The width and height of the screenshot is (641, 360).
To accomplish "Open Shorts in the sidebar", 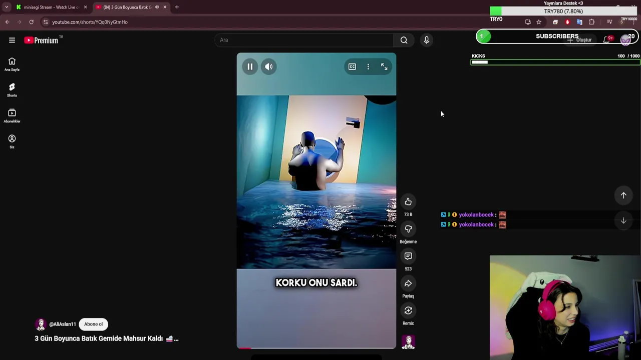I will click(x=12, y=90).
